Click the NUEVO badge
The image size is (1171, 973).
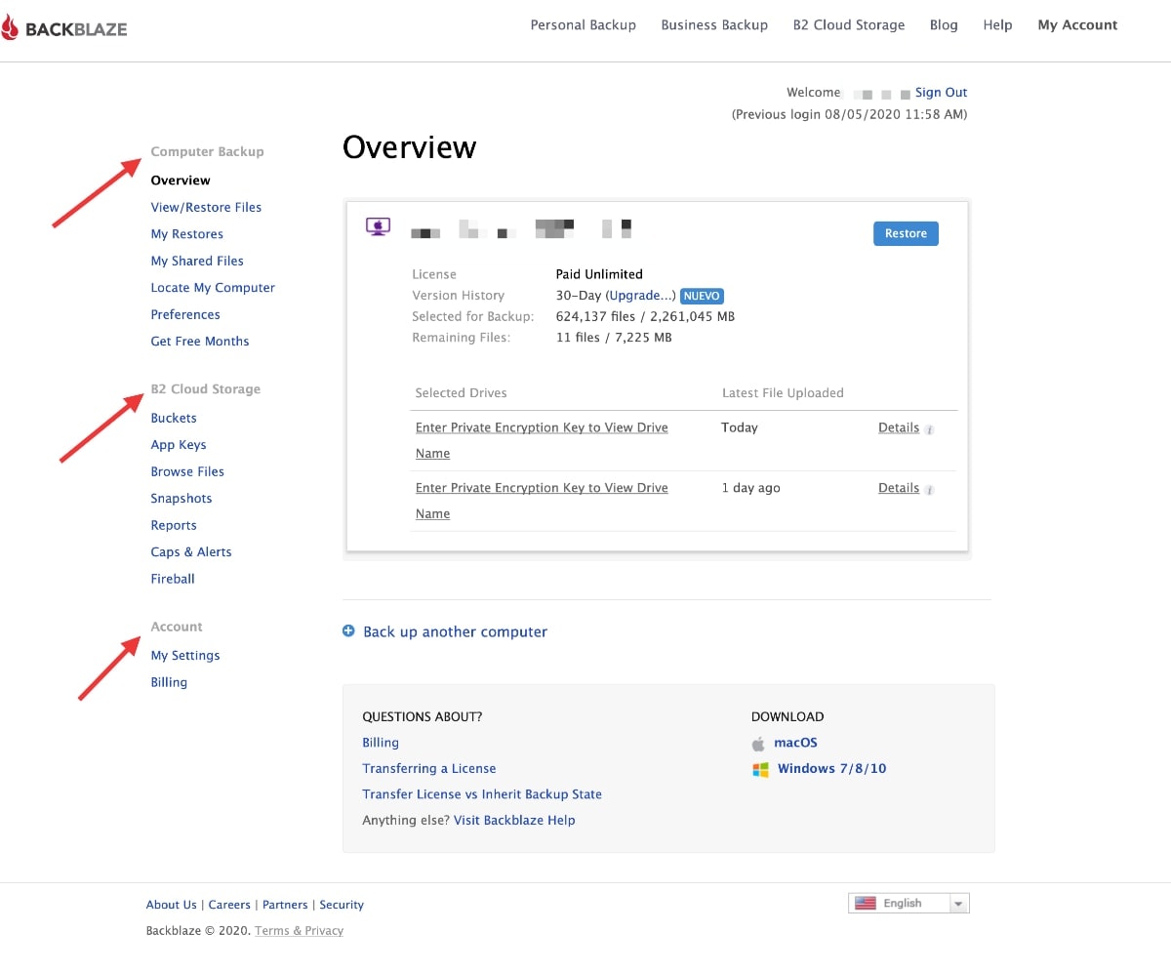702,296
